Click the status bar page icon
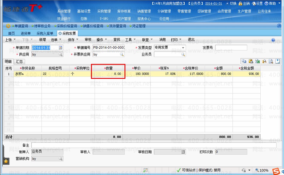Screen dimensions: 284x175 pyautogui.click(x=145, y=170)
